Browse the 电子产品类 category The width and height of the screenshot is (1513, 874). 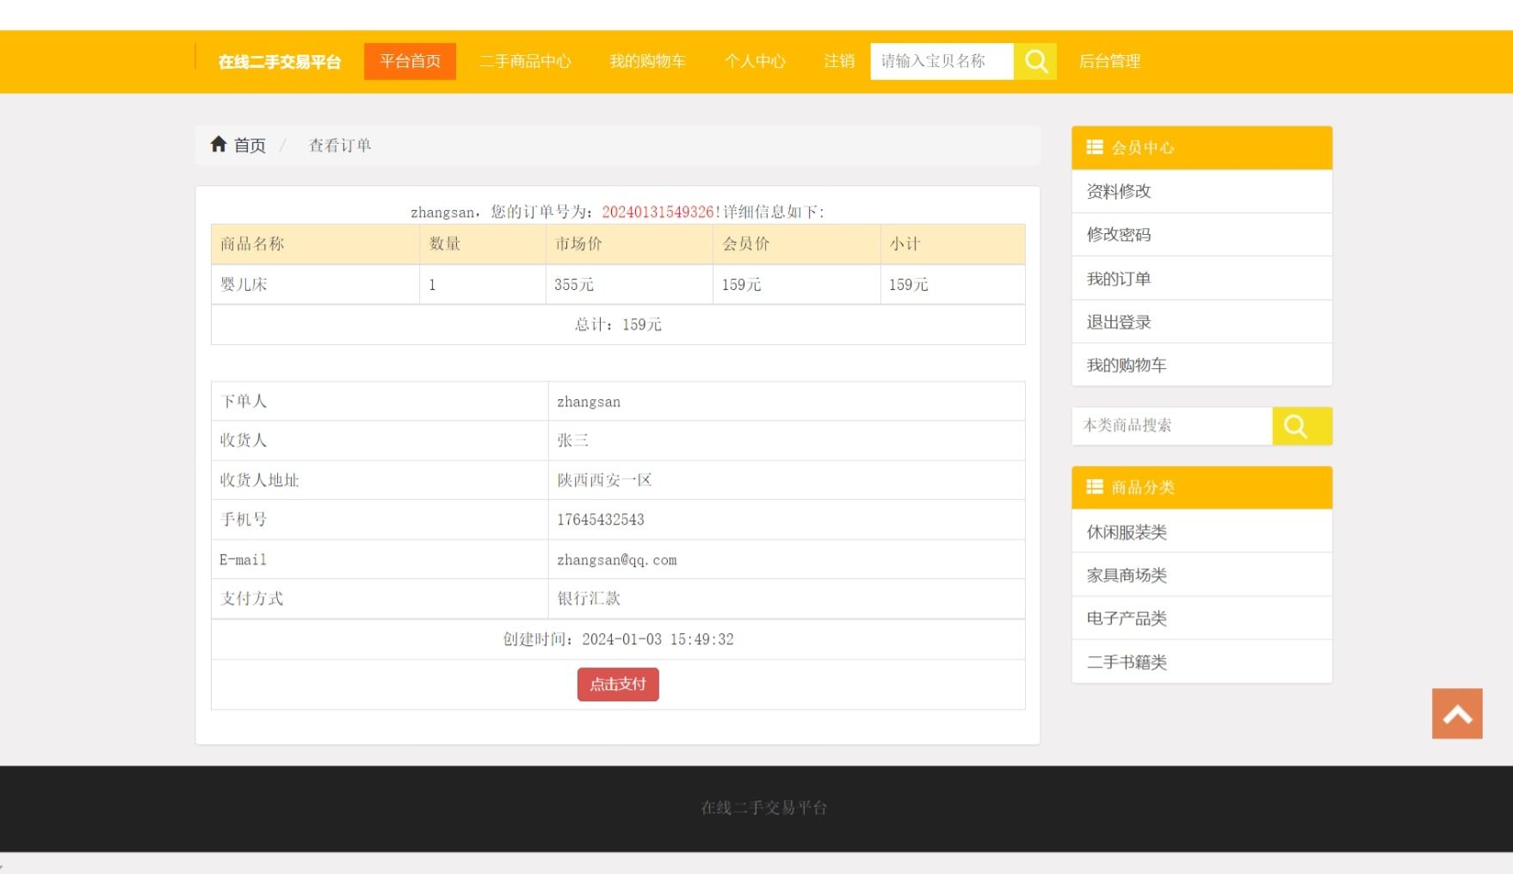pos(1126,619)
